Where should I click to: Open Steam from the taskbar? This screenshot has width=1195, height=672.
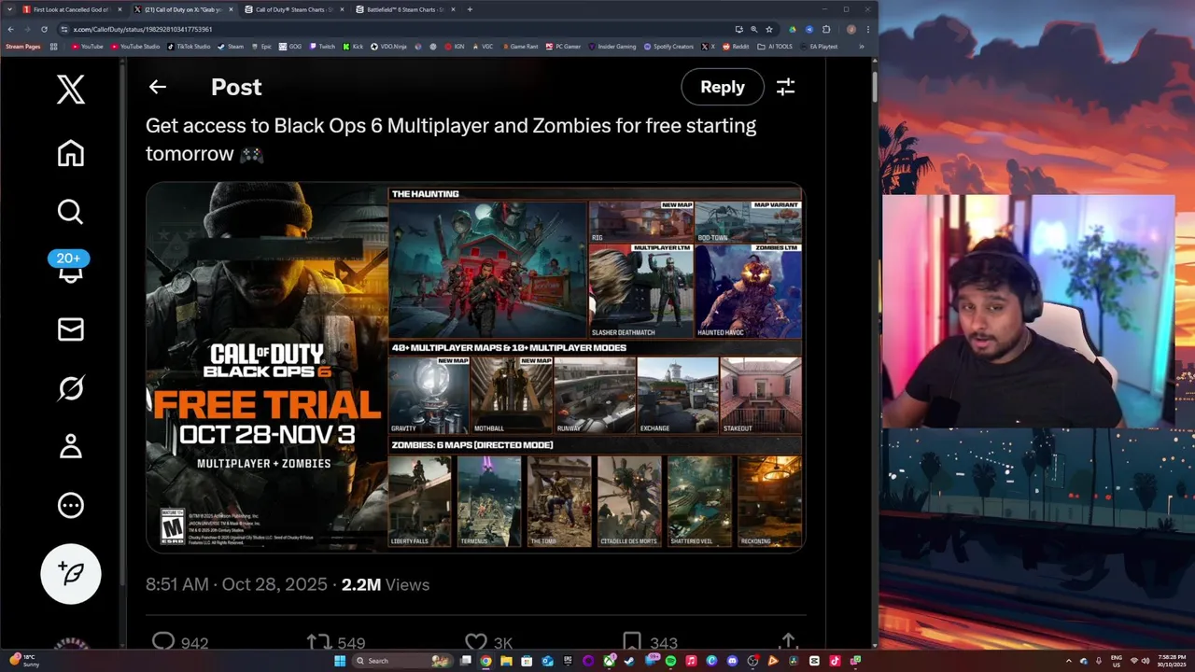coord(629,661)
